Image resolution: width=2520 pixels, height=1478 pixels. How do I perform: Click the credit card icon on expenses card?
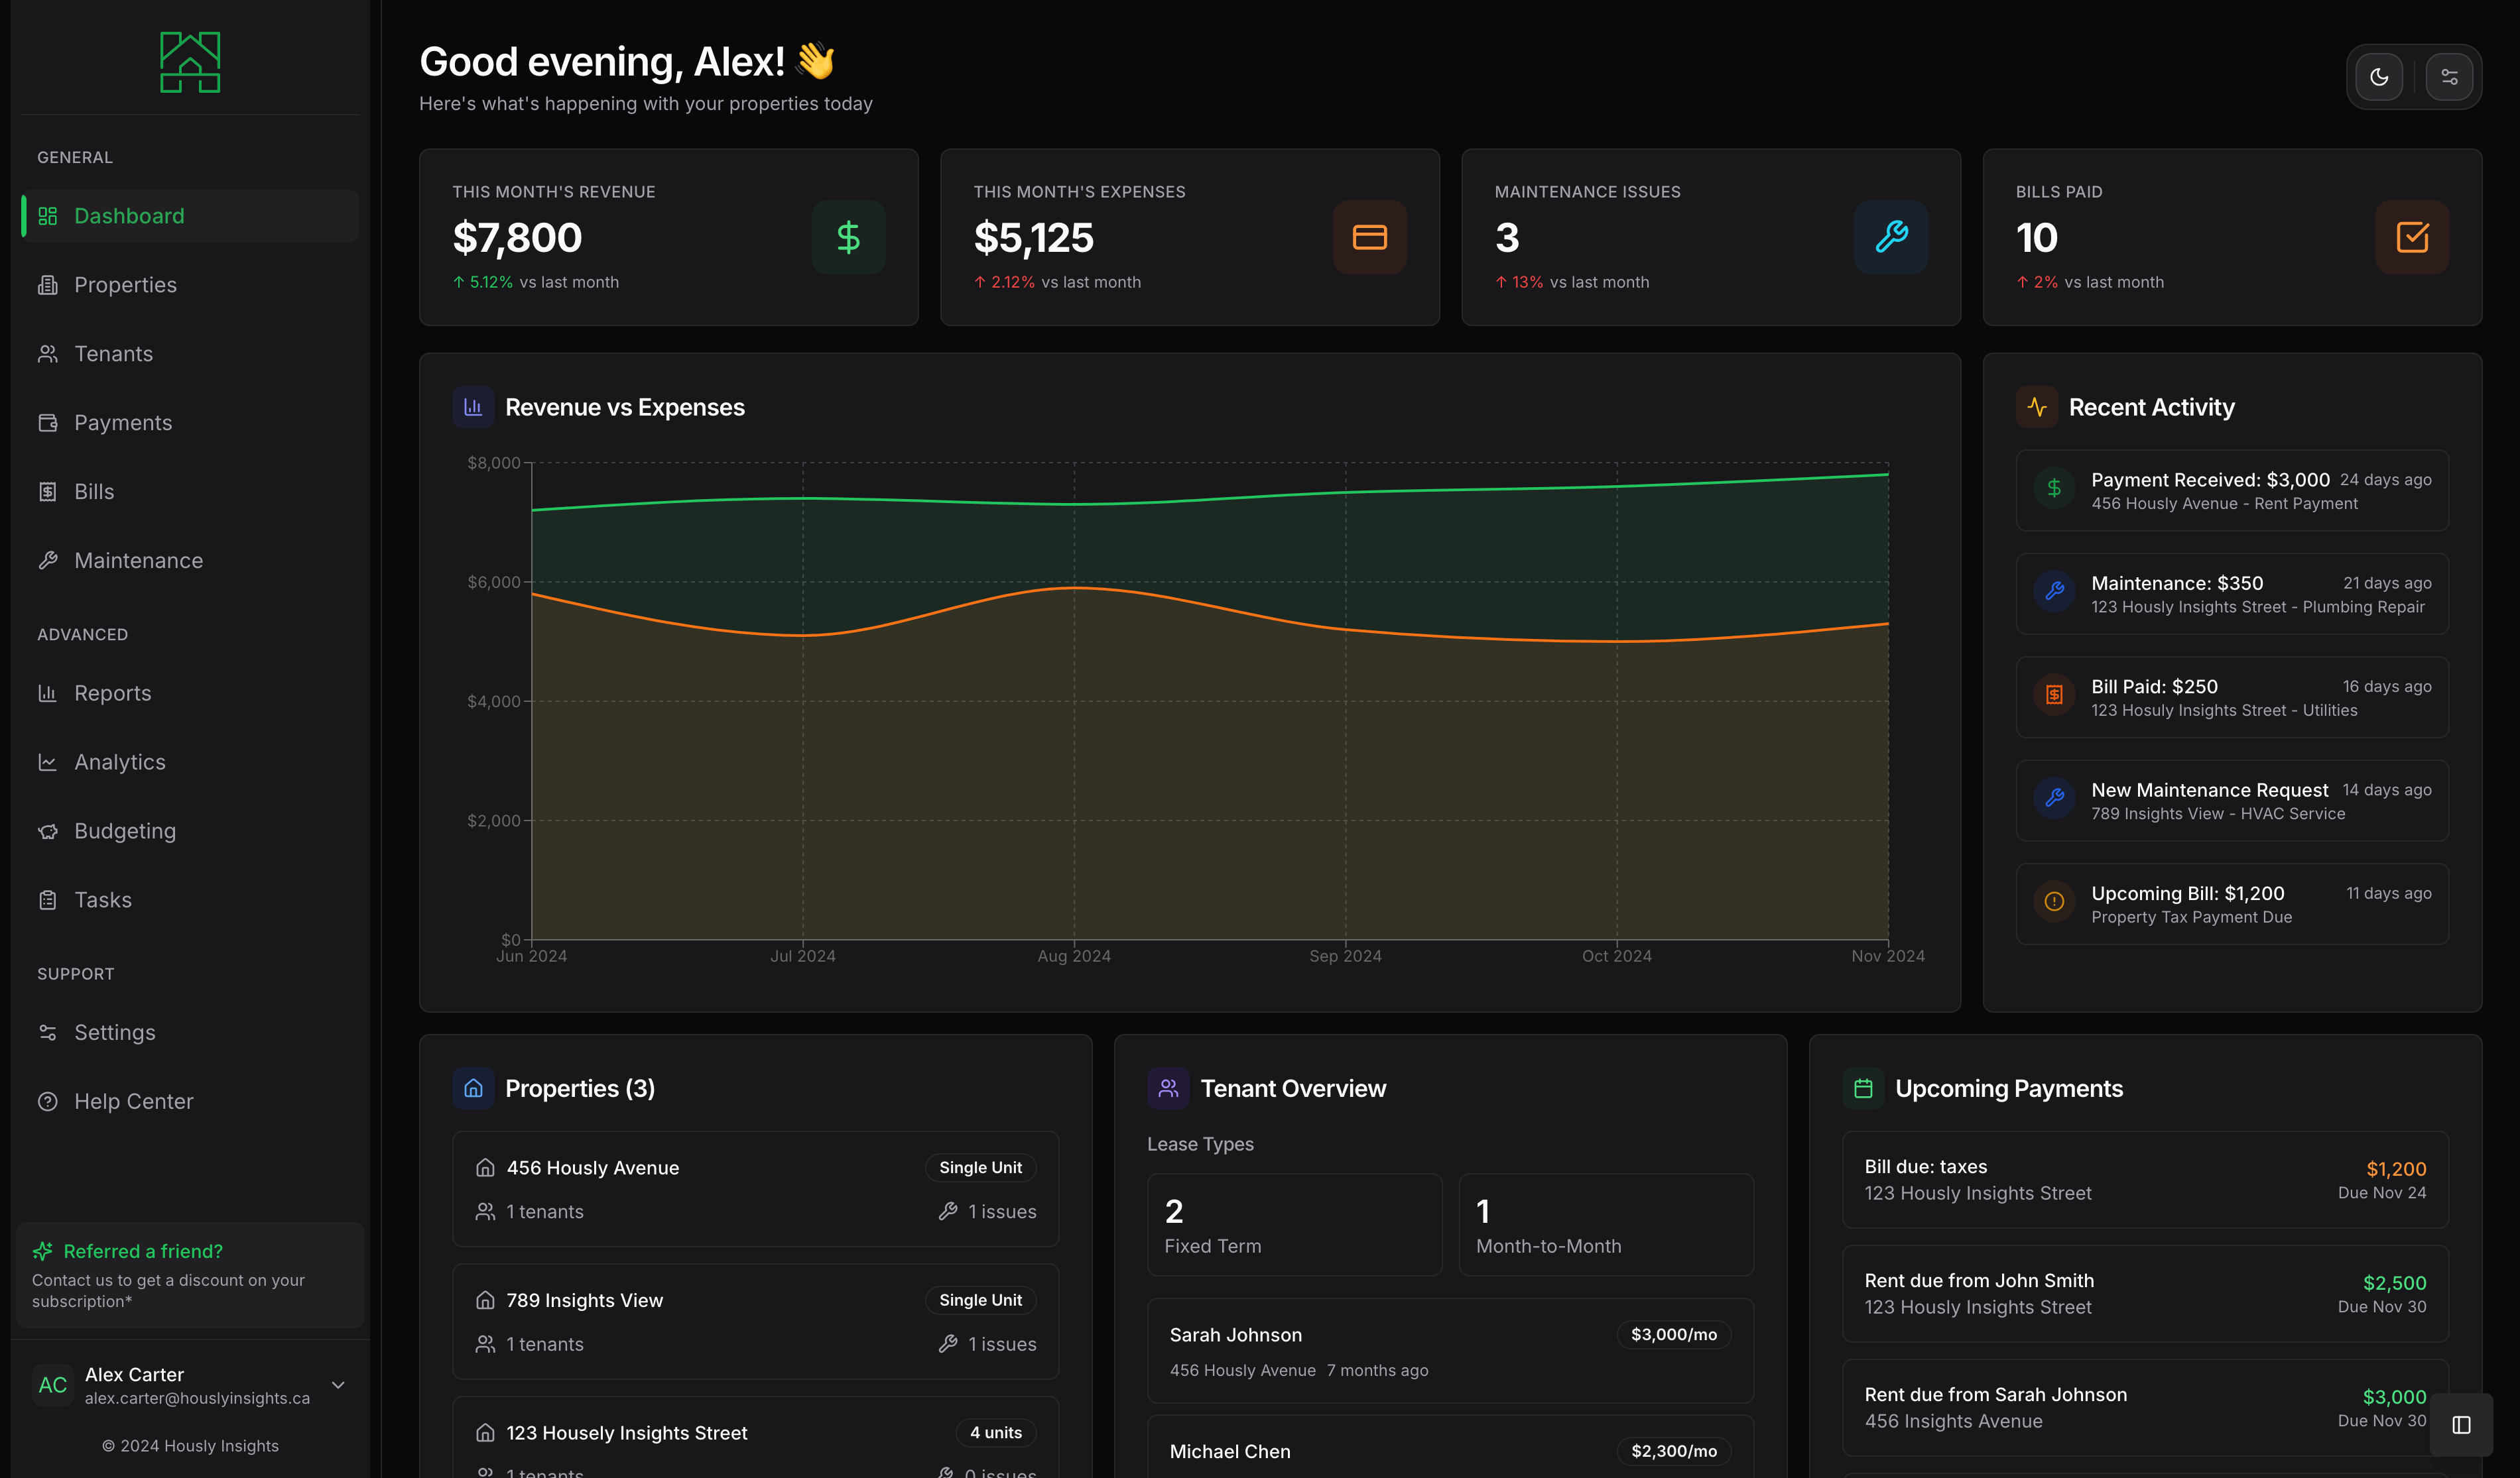pyautogui.click(x=1369, y=237)
